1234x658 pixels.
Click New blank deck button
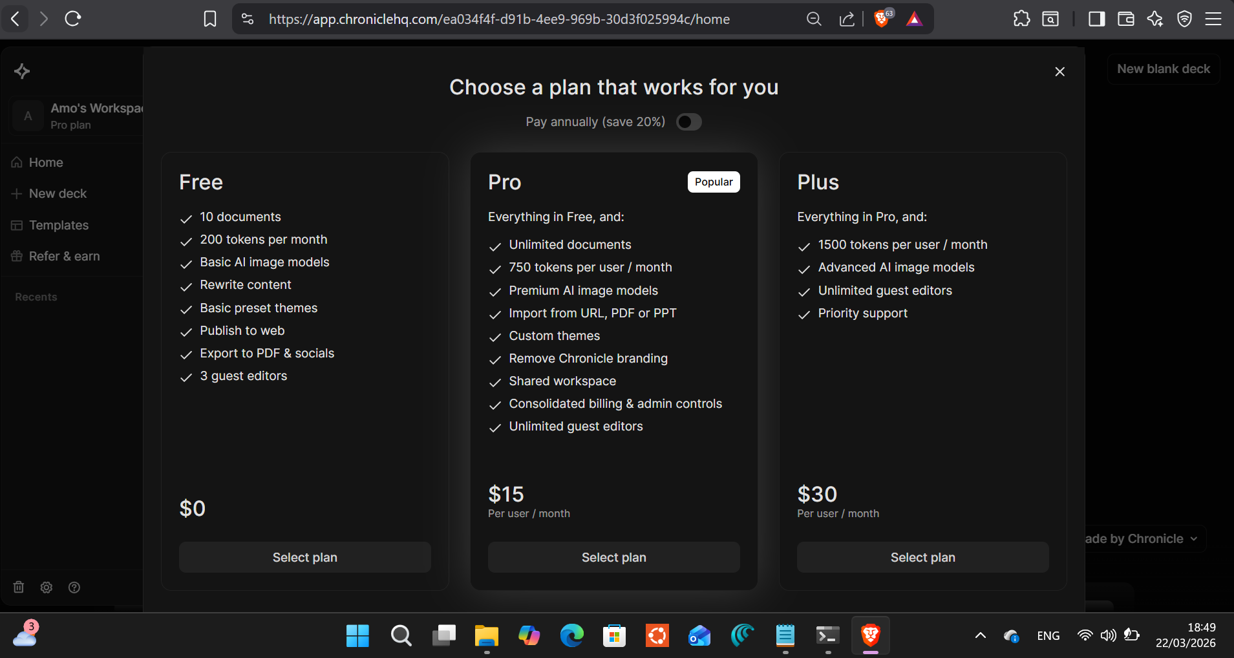tap(1164, 69)
